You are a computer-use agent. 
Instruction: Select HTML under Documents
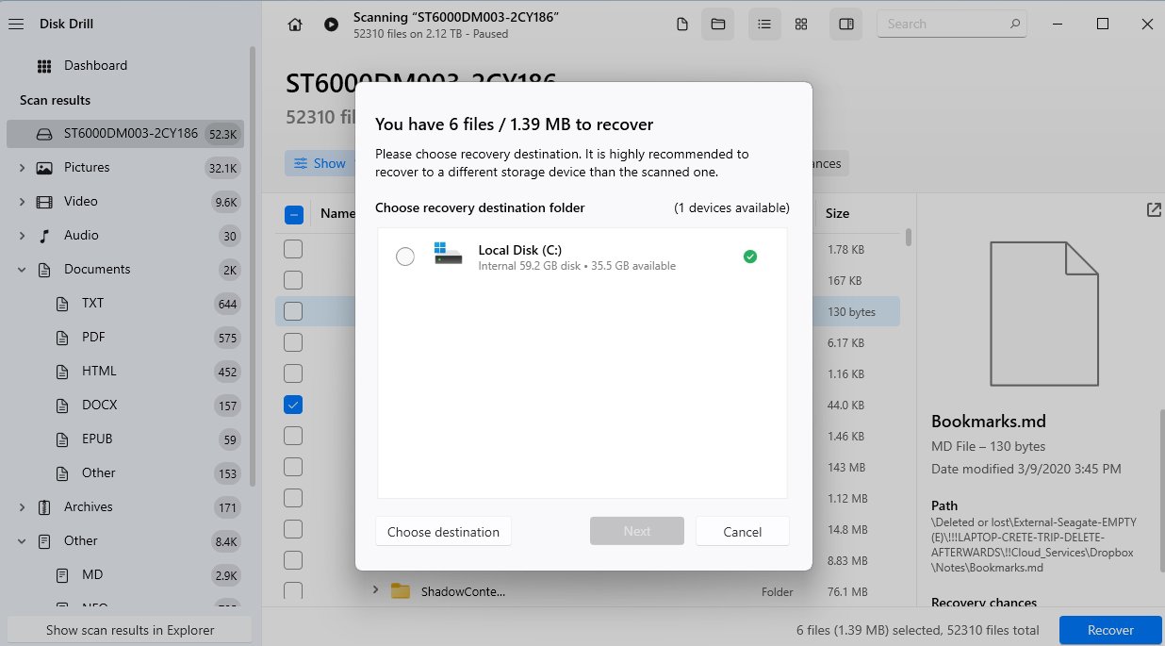coord(125,372)
